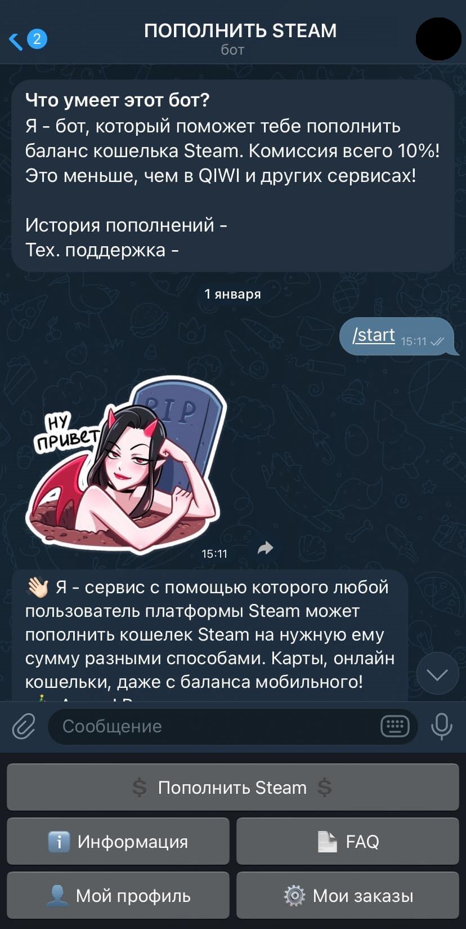Tap the microphone voice message icon
Screen dimensions: 466x929
click(442, 726)
